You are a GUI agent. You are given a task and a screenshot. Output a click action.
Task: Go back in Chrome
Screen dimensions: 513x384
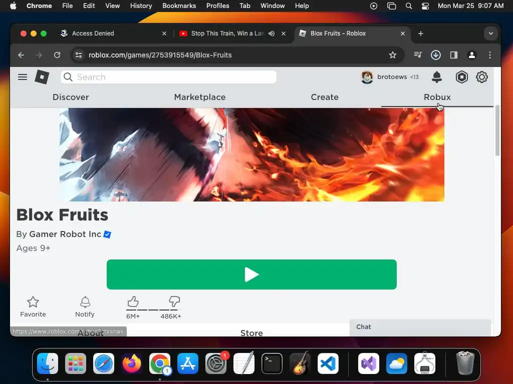[x=21, y=55]
